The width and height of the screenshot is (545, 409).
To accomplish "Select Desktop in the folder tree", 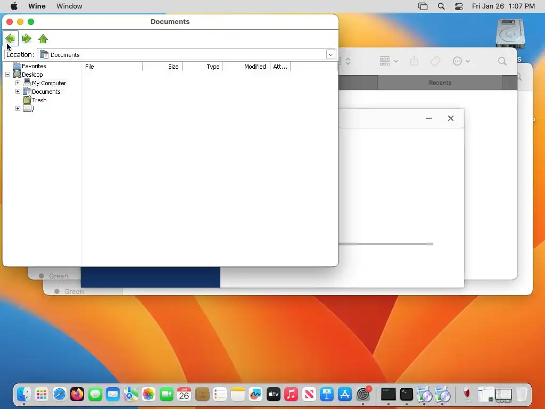I will [32, 75].
